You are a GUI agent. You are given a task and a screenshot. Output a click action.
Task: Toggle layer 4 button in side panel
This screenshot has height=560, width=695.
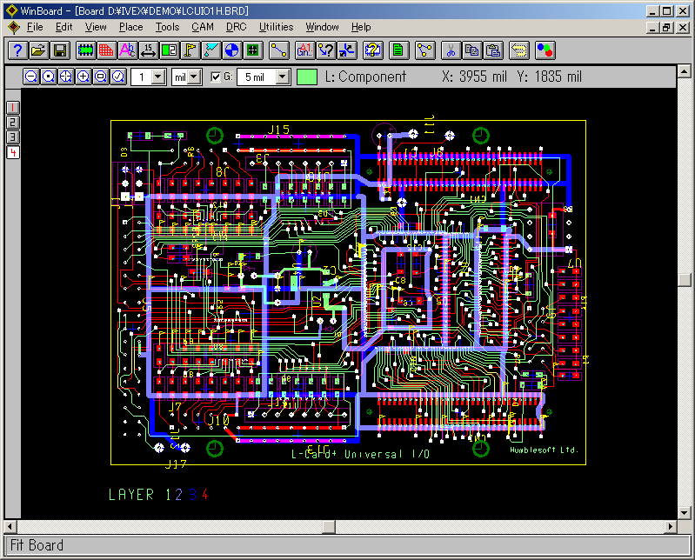13,153
